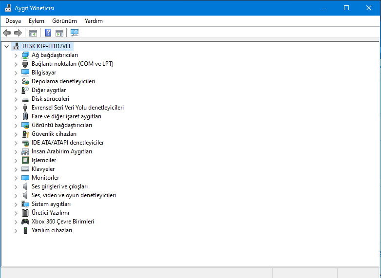
Task: Open the Görünüm menu
Action: [64, 21]
